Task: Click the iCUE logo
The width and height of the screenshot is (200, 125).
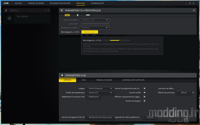Action: [6, 3]
